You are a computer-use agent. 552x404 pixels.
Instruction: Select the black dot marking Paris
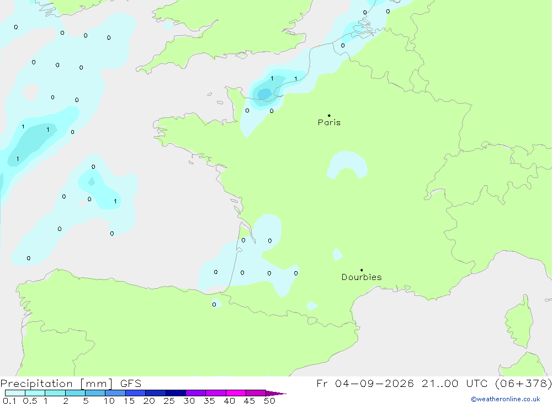tap(329, 115)
